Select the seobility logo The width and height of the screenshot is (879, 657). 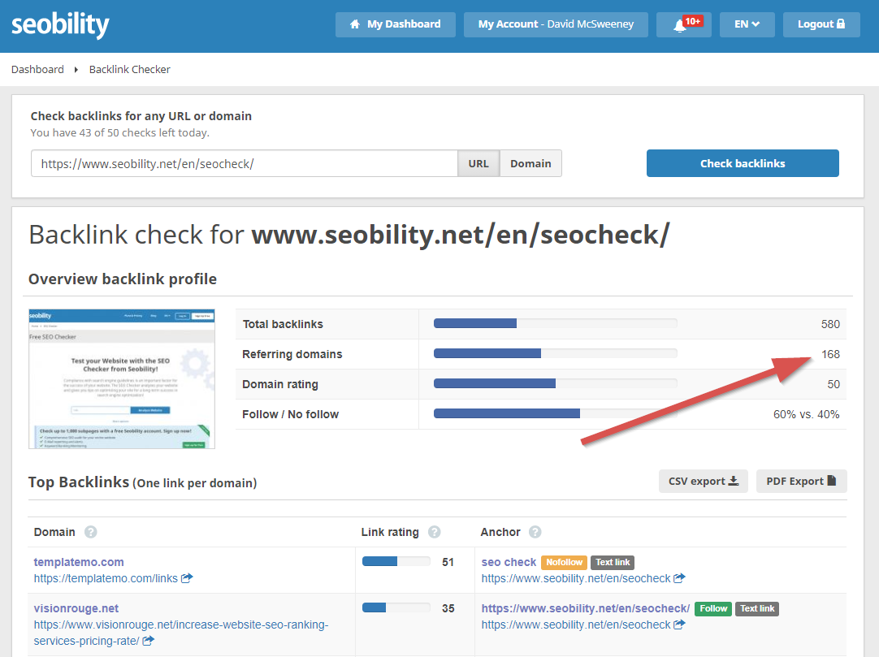coord(60,24)
